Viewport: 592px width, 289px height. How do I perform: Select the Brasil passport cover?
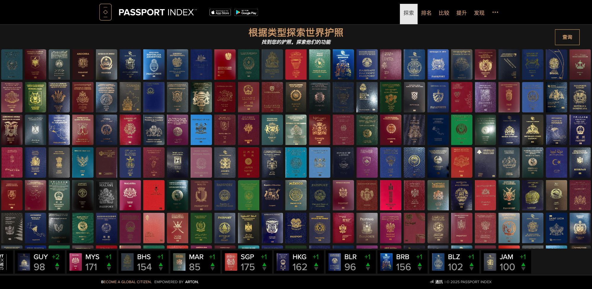pos(556,65)
